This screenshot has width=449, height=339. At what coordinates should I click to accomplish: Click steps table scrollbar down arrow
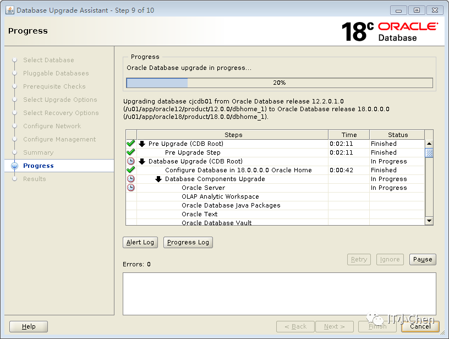tap(429, 221)
